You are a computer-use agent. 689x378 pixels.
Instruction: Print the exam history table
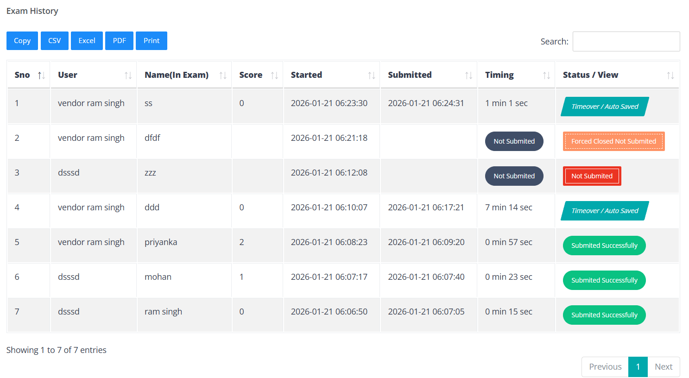[x=152, y=41]
